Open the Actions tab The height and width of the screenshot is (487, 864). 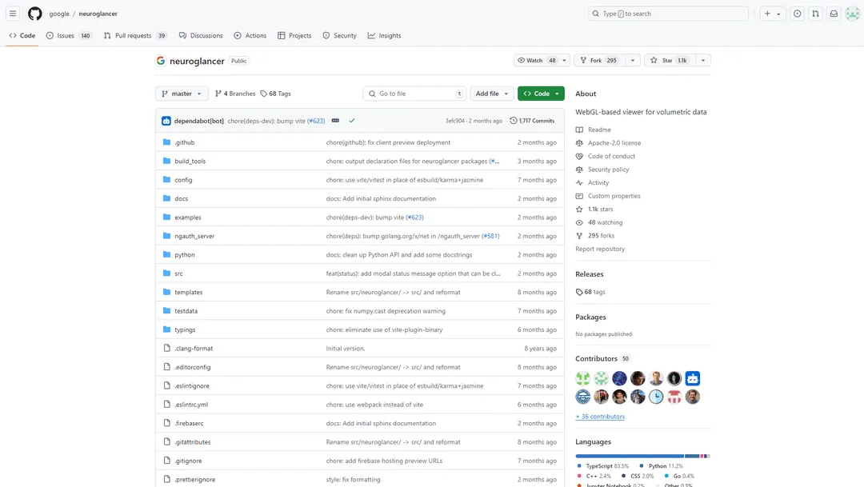(250, 36)
